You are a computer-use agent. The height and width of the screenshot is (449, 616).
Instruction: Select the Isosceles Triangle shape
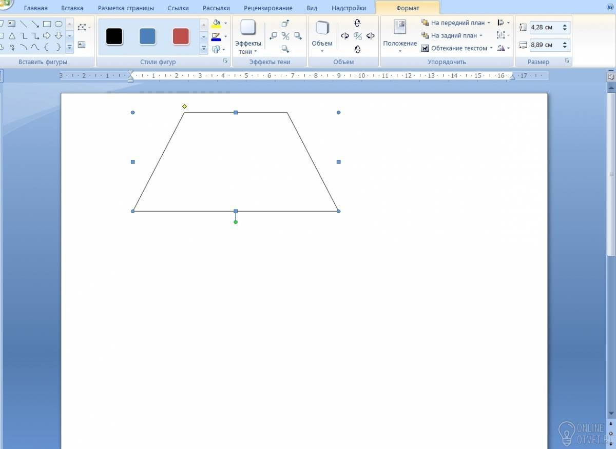(11, 36)
